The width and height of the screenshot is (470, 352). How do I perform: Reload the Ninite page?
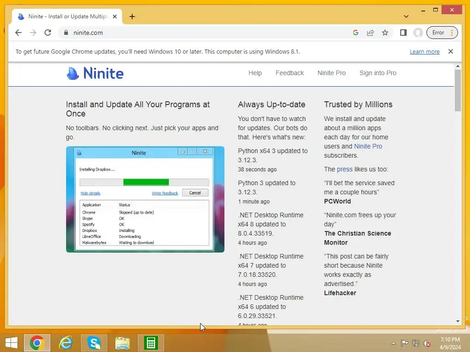click(x=48, y=33)
